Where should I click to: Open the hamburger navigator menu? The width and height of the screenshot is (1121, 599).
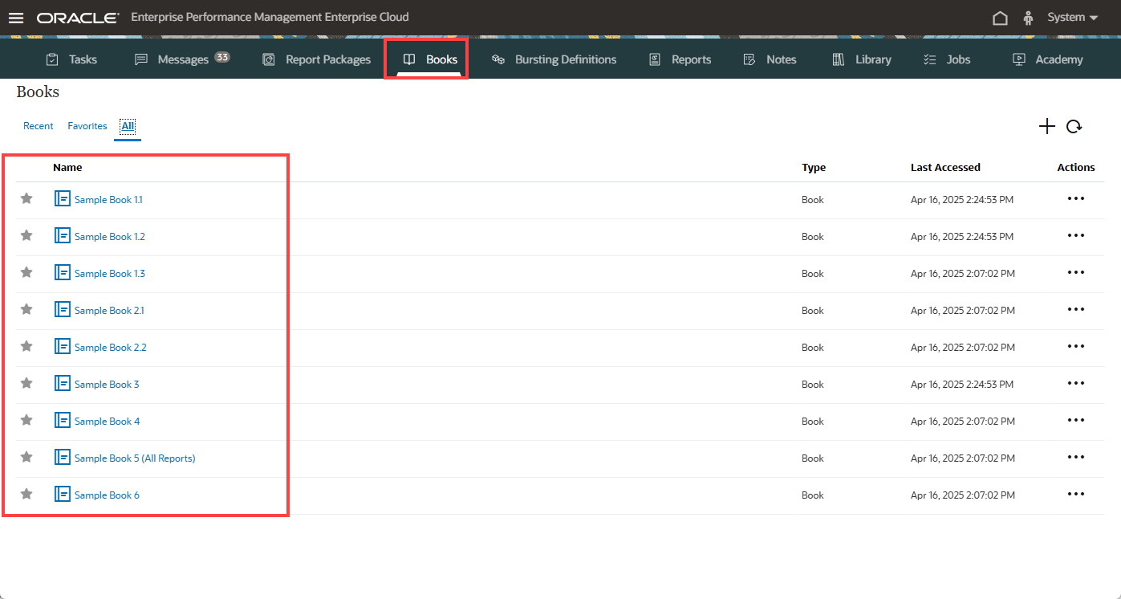pos(16,18)
